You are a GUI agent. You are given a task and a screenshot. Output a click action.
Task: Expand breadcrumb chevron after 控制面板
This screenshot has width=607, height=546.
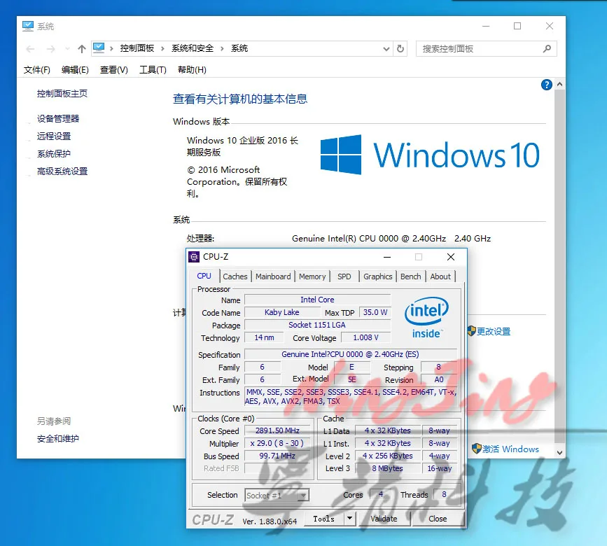[162, 48]
